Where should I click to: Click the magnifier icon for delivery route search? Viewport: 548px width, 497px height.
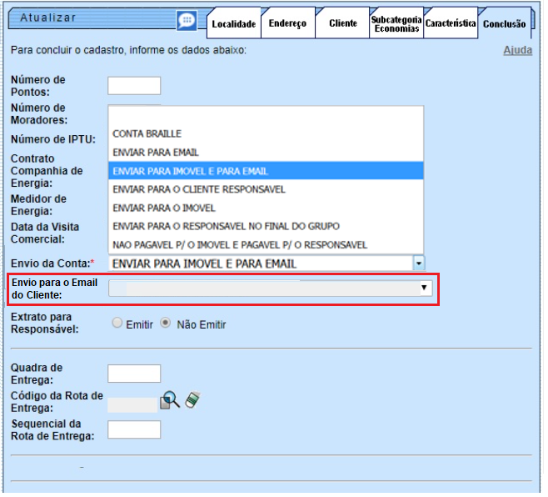pos(170,401)
